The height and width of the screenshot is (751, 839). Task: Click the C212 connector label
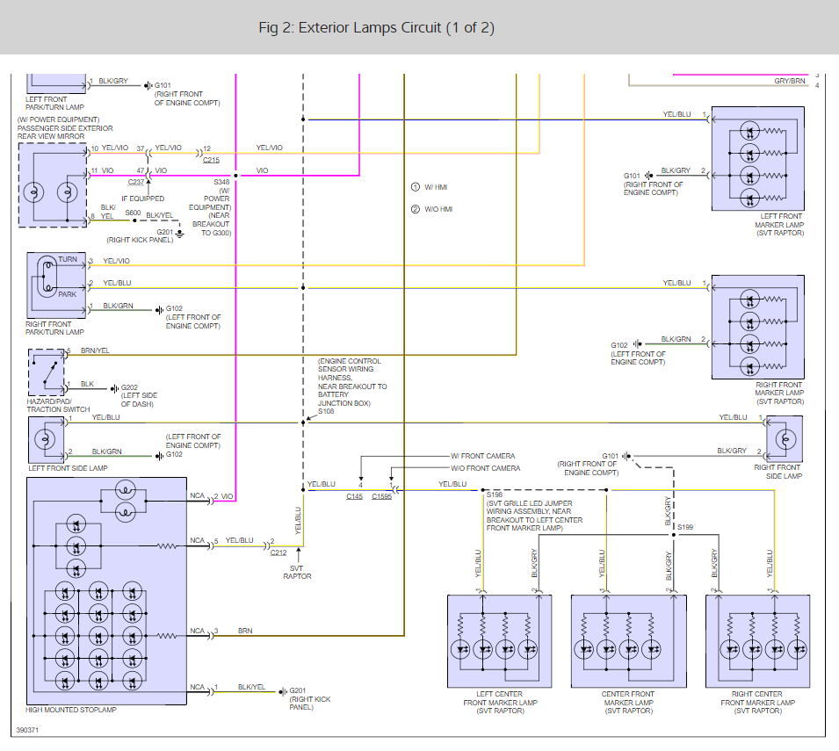(278, 552)
